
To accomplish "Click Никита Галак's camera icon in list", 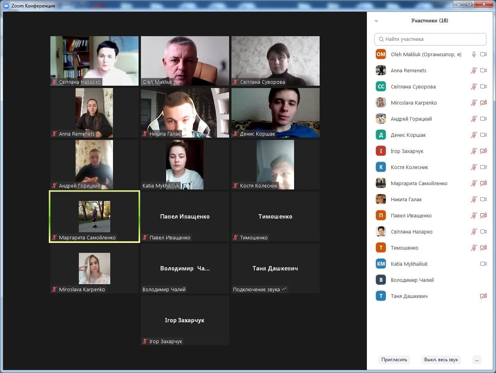I will click(x=483, y=199).
